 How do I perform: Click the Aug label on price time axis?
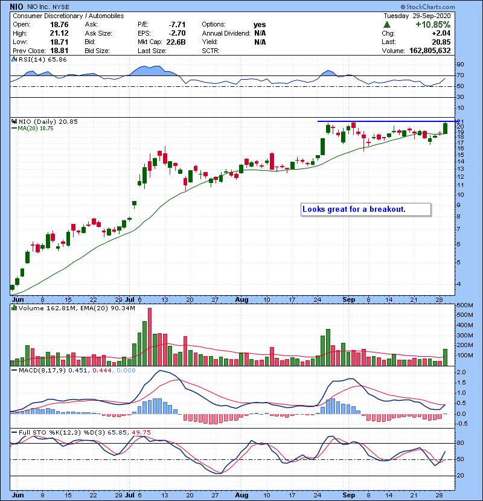pyautogui.click(x=241, y=300)
